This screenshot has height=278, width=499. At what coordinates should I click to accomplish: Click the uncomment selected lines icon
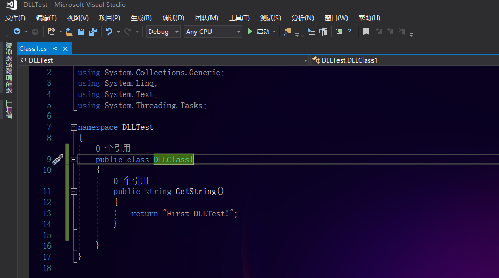click(351, 31)
